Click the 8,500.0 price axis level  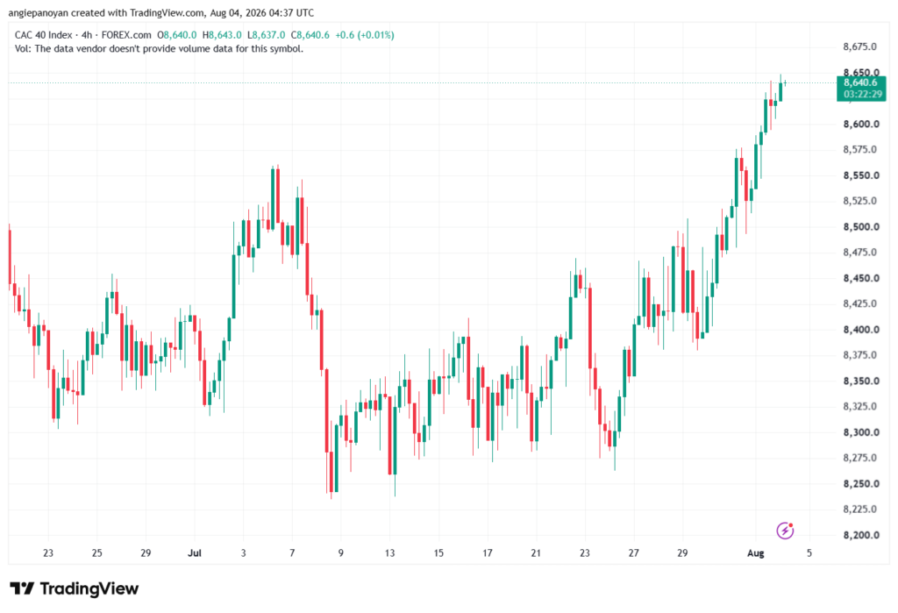point(861,227)
